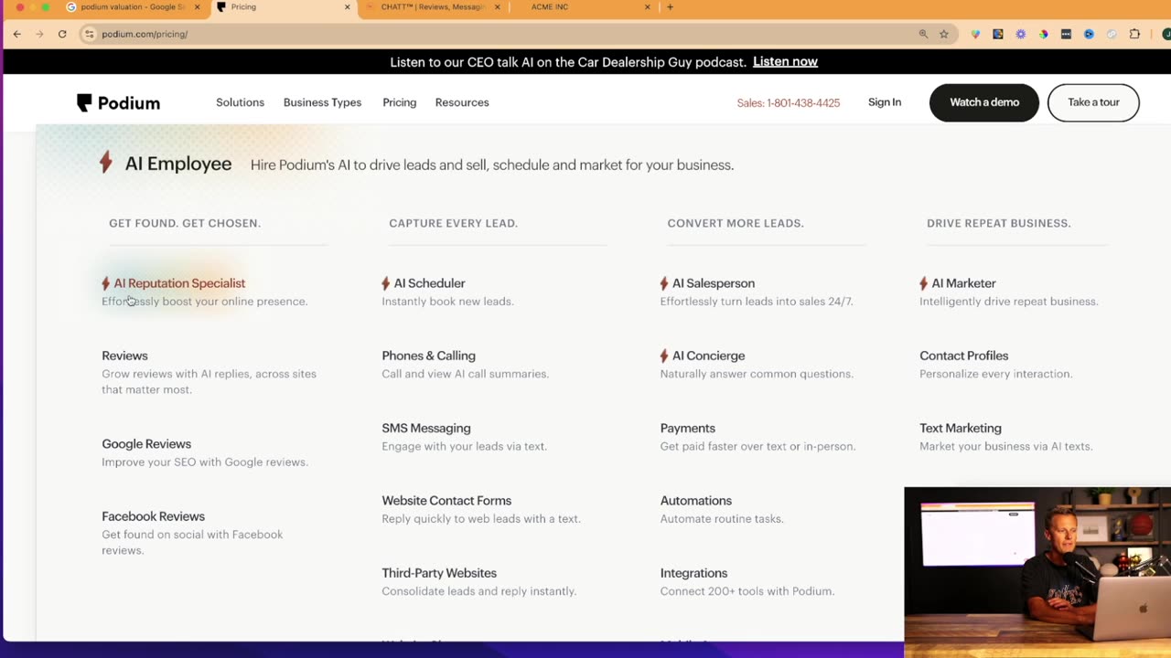Click the DRIVE REPEAT BUSINESS. heading
This screenshot has width=1171, height=658.
998,223
